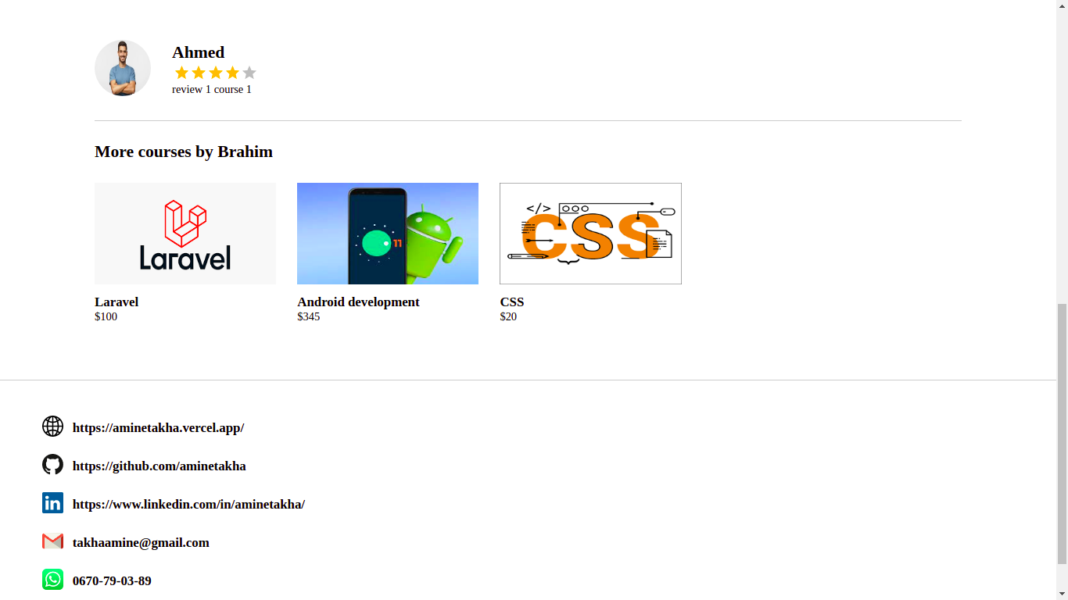Open the Laravel course thumbnail
This screenshot has height=600, width=1068.
[185, 234]
